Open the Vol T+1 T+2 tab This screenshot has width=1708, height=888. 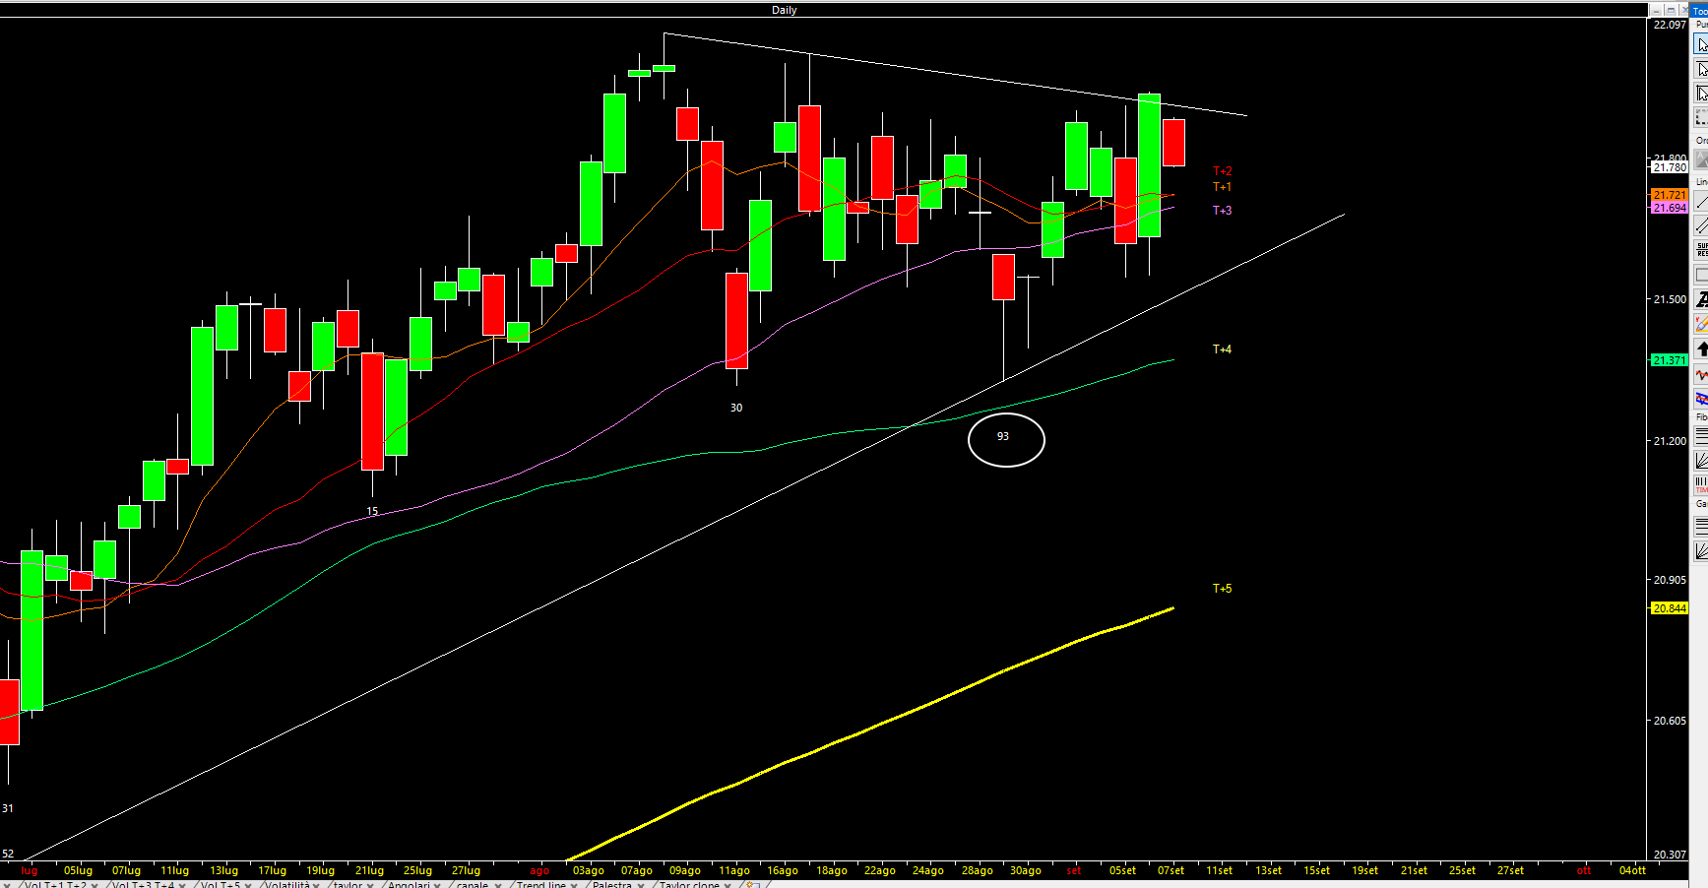(x=56, y=884)
